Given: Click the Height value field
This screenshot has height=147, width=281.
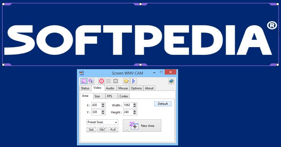Looking at the screenshot, I should [128, 112].
